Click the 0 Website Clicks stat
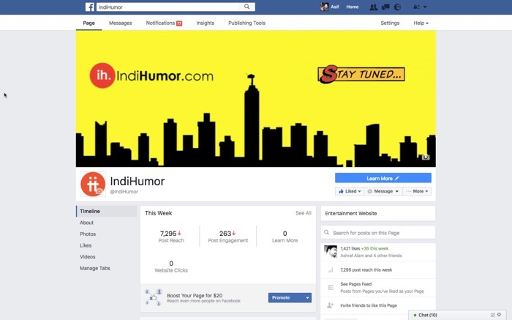The width and height of the screenshot is (512, 320). click(171, 267)
